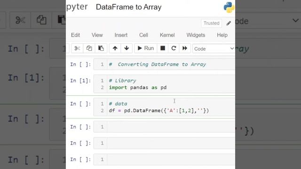Click the Jupyter logo text
301x169 pixels.
pyautogui.click(x=77, y=7)
